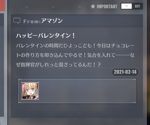Click the quantity number on the attachment icon
The image size is (150, 125).
coord(36,97)
